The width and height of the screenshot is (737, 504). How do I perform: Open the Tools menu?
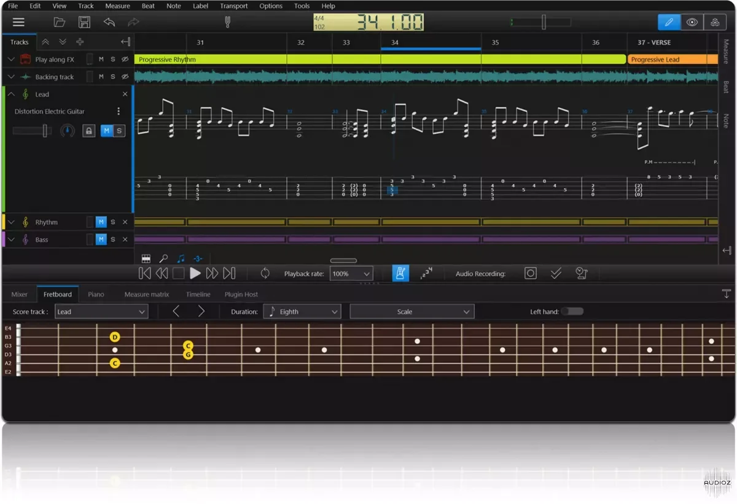click(302, 6)
